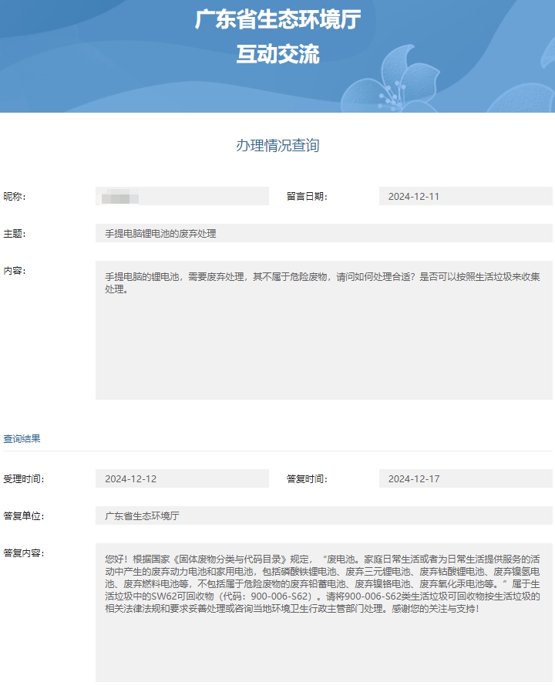Click the 广东省生态环境厅 header title
Viewport: 555px width, 686px height.
tap(277, 19)
